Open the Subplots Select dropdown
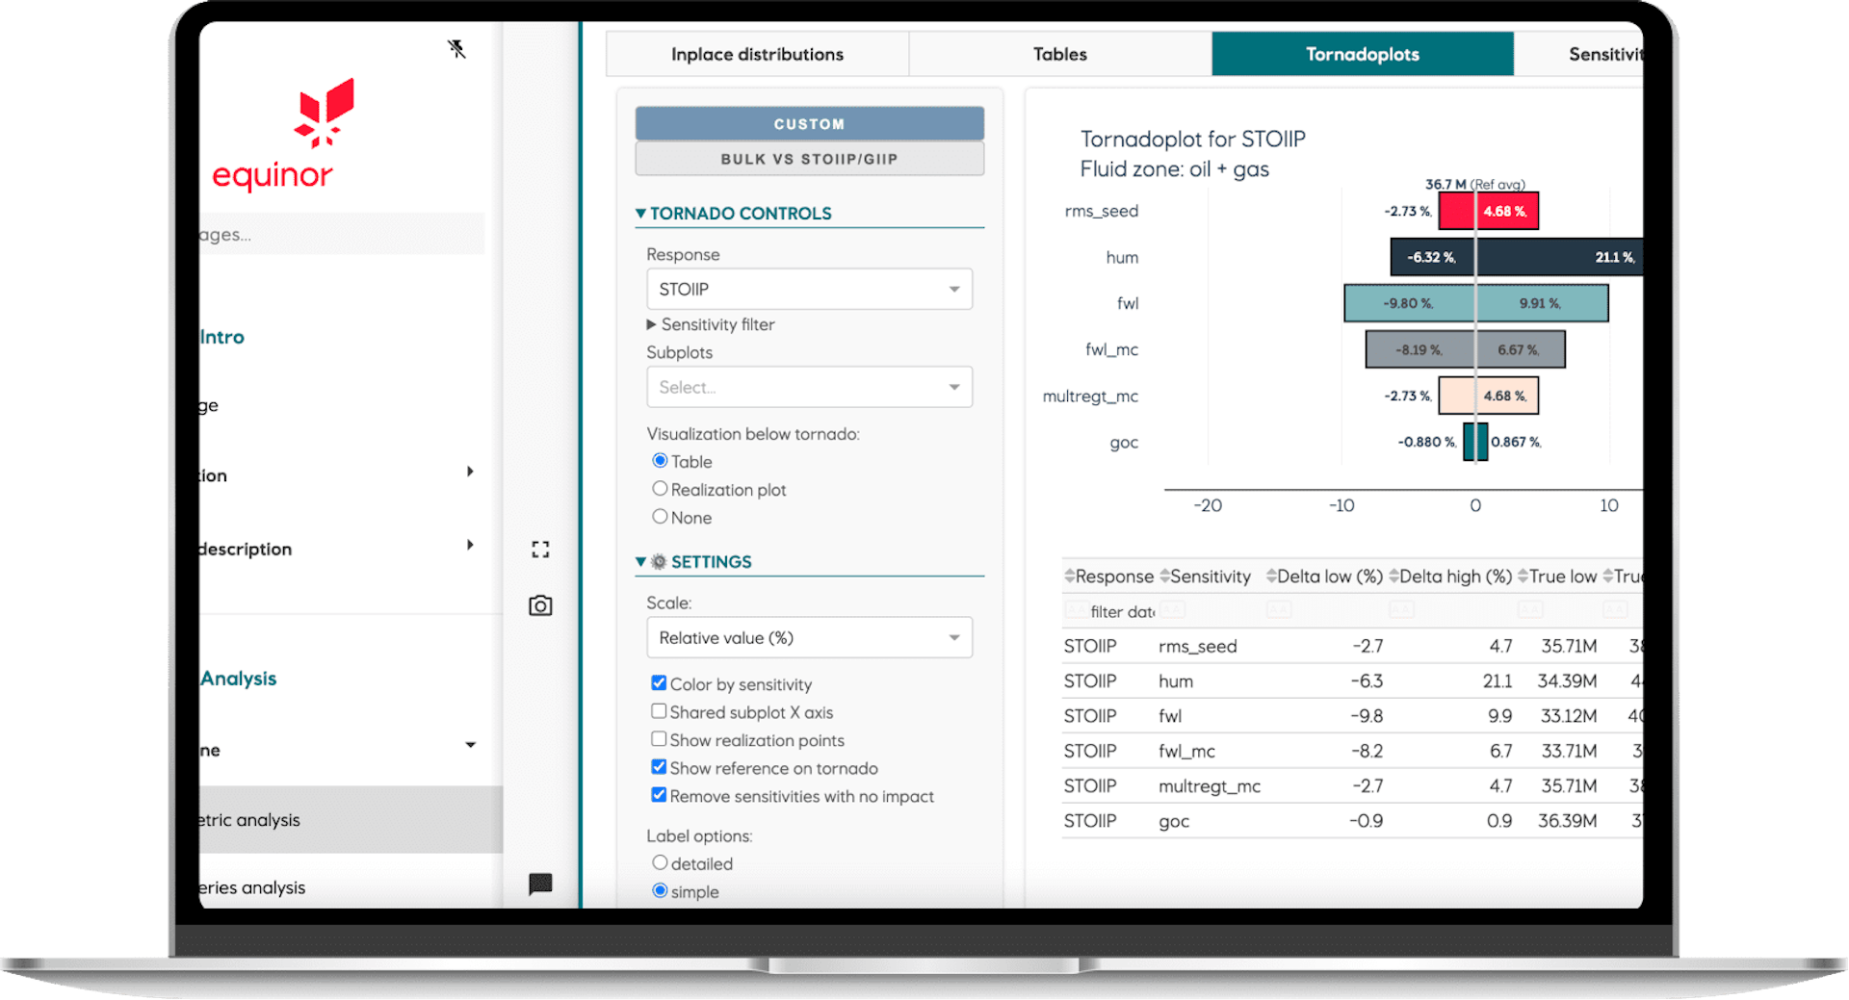Image resolution: width=1849 pixels, height=1000 pixels. pyautogui.click(x=809, y=387)
